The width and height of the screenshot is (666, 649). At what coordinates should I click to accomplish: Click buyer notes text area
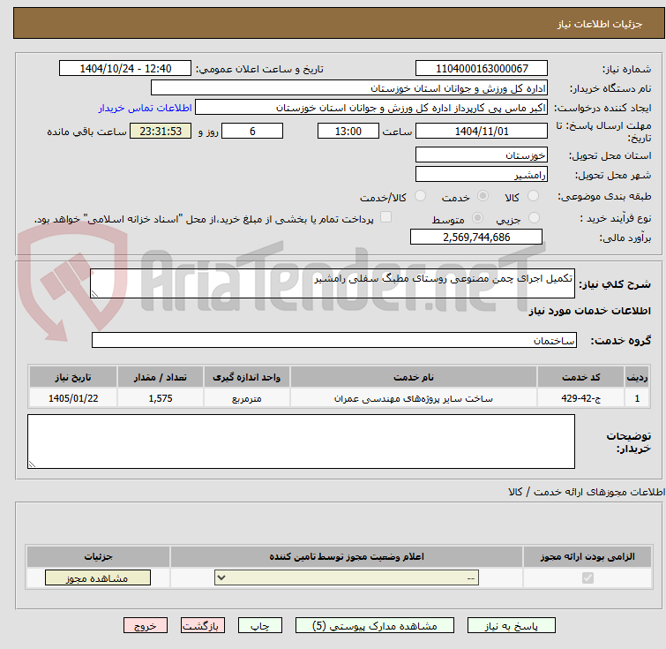click(301, 441)
